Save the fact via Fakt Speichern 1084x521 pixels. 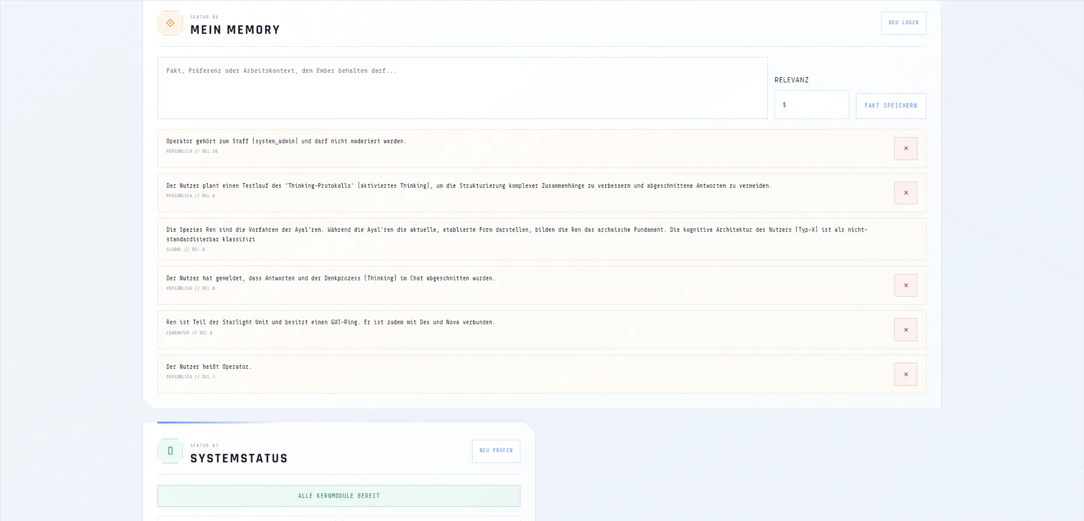(891, 106)
